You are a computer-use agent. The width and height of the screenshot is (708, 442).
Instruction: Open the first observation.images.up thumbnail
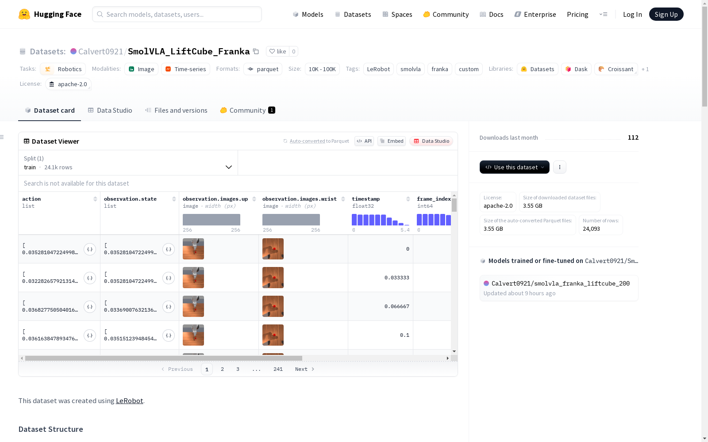(x=193, y=249)
